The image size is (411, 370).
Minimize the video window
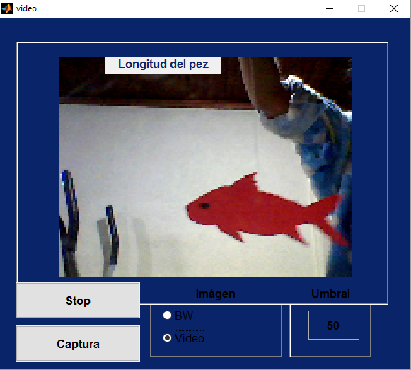[330, 8]
